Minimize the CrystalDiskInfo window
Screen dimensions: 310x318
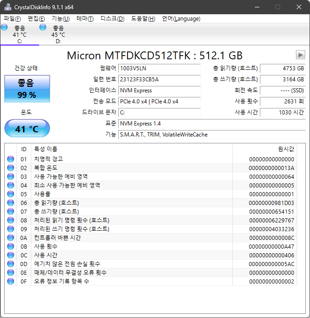[257, 7]
